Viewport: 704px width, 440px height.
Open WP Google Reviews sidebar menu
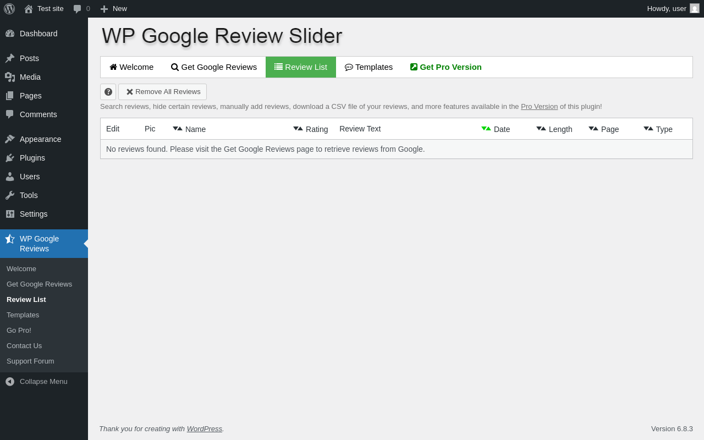point(44,244)
